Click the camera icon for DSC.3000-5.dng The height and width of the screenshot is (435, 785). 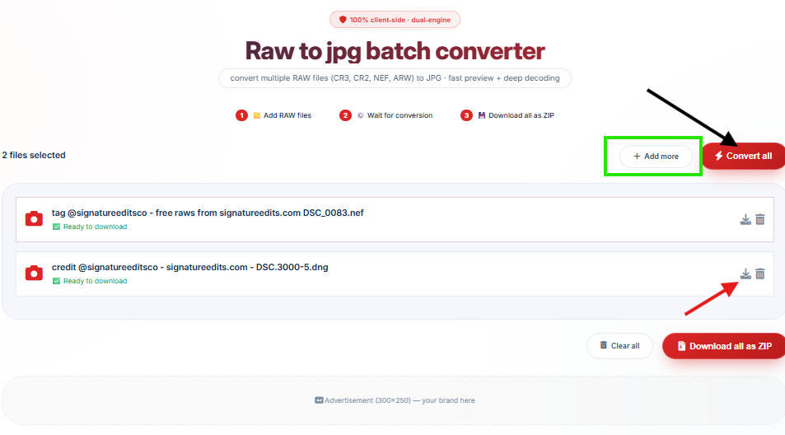(34, 273)
